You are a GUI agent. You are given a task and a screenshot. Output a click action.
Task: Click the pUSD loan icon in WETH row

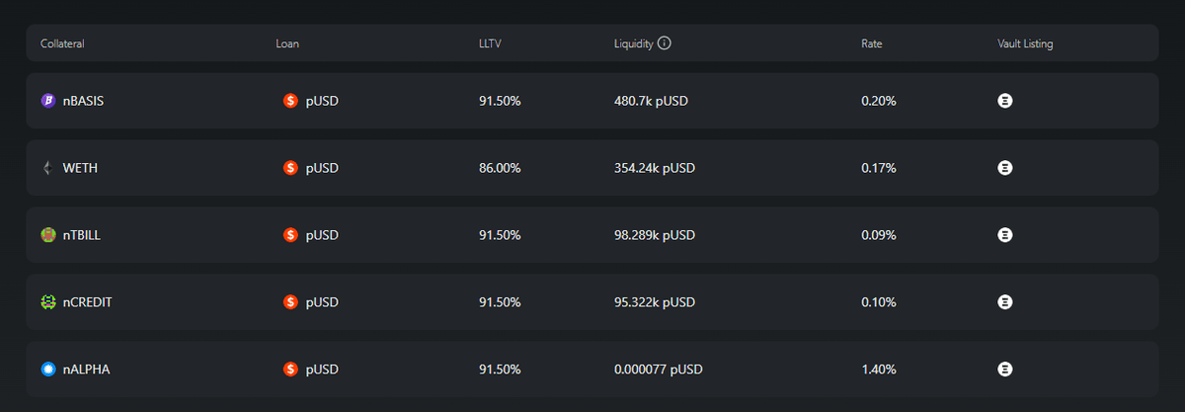tap(290, 168)
